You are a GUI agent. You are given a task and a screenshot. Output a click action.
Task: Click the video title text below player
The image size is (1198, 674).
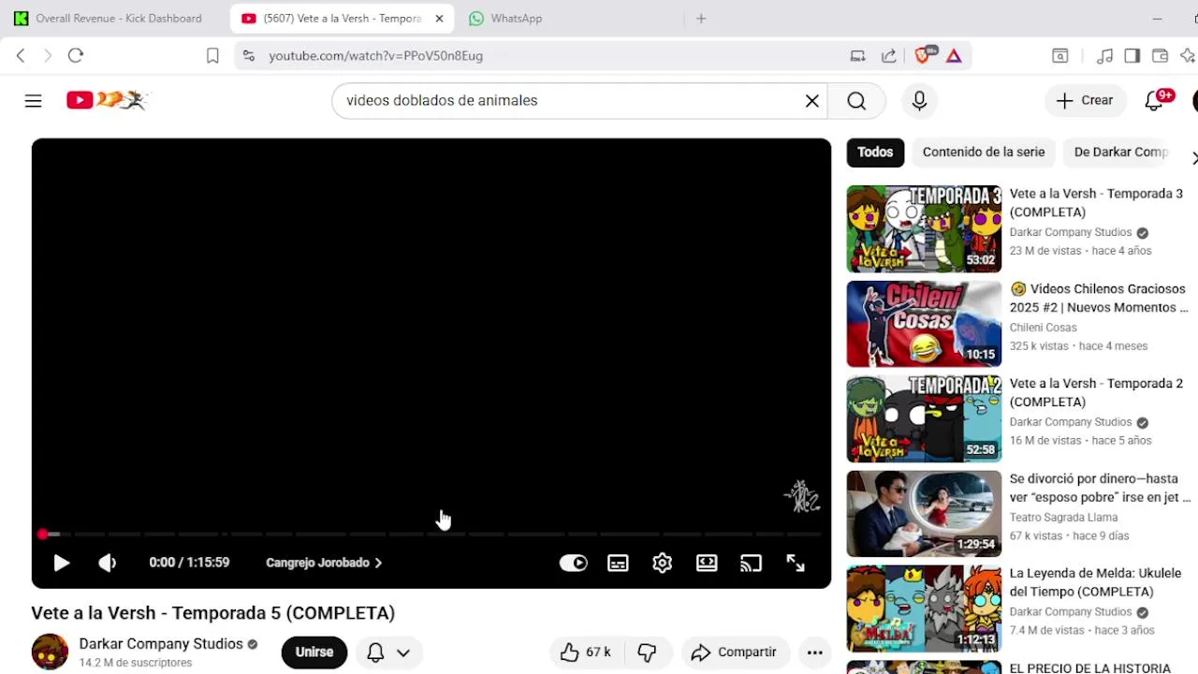tap(212, 613)
